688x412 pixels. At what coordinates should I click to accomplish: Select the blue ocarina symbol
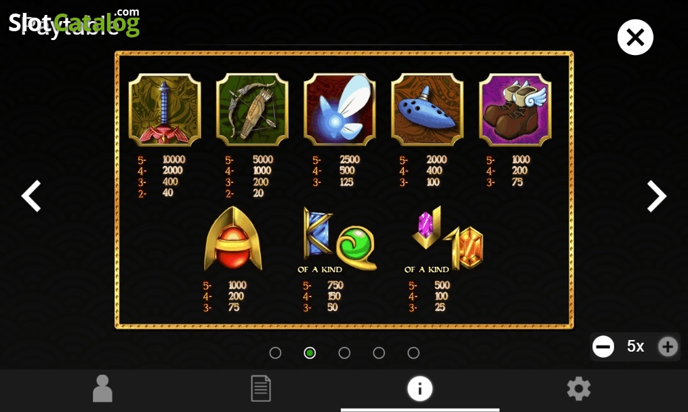pyautogui.click(x=427, y=110)
